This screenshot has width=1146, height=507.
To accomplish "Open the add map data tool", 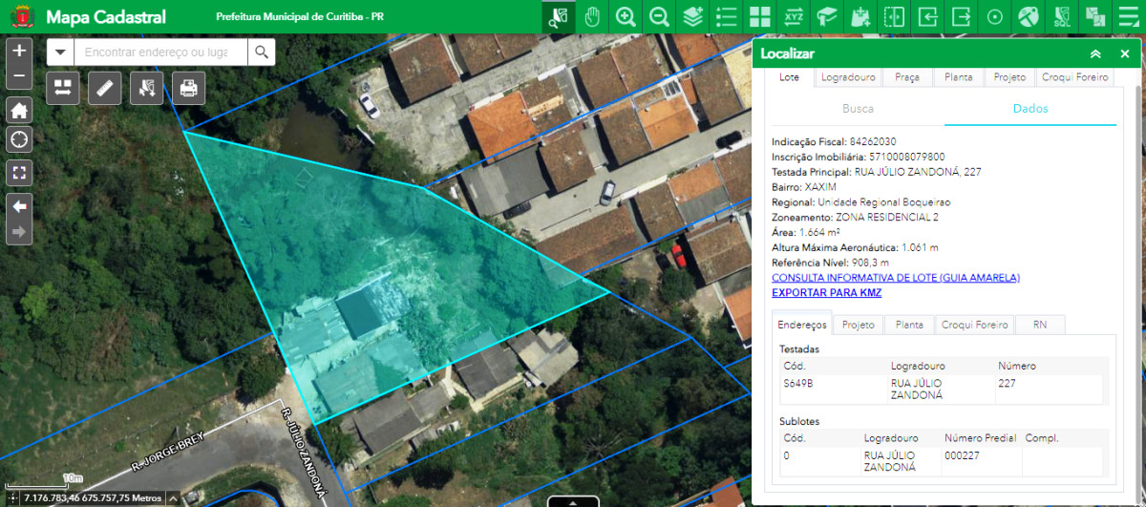I will (x=860, y=16).
